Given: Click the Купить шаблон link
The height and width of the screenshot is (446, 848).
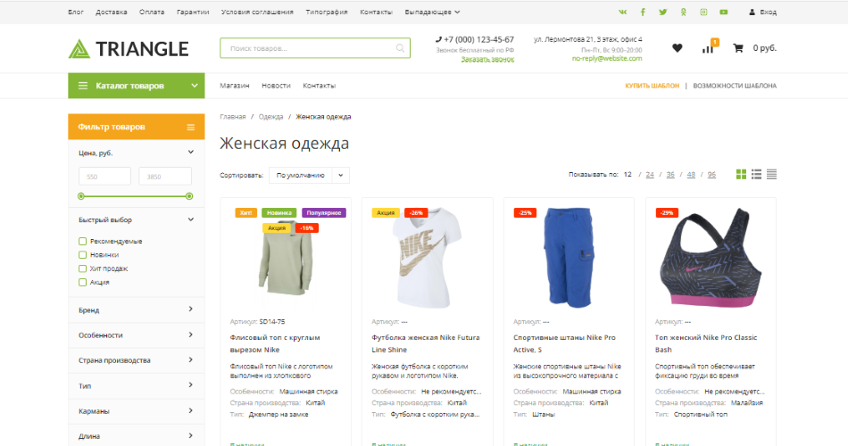Looking at the screenshot, I should tap(652, 86).
